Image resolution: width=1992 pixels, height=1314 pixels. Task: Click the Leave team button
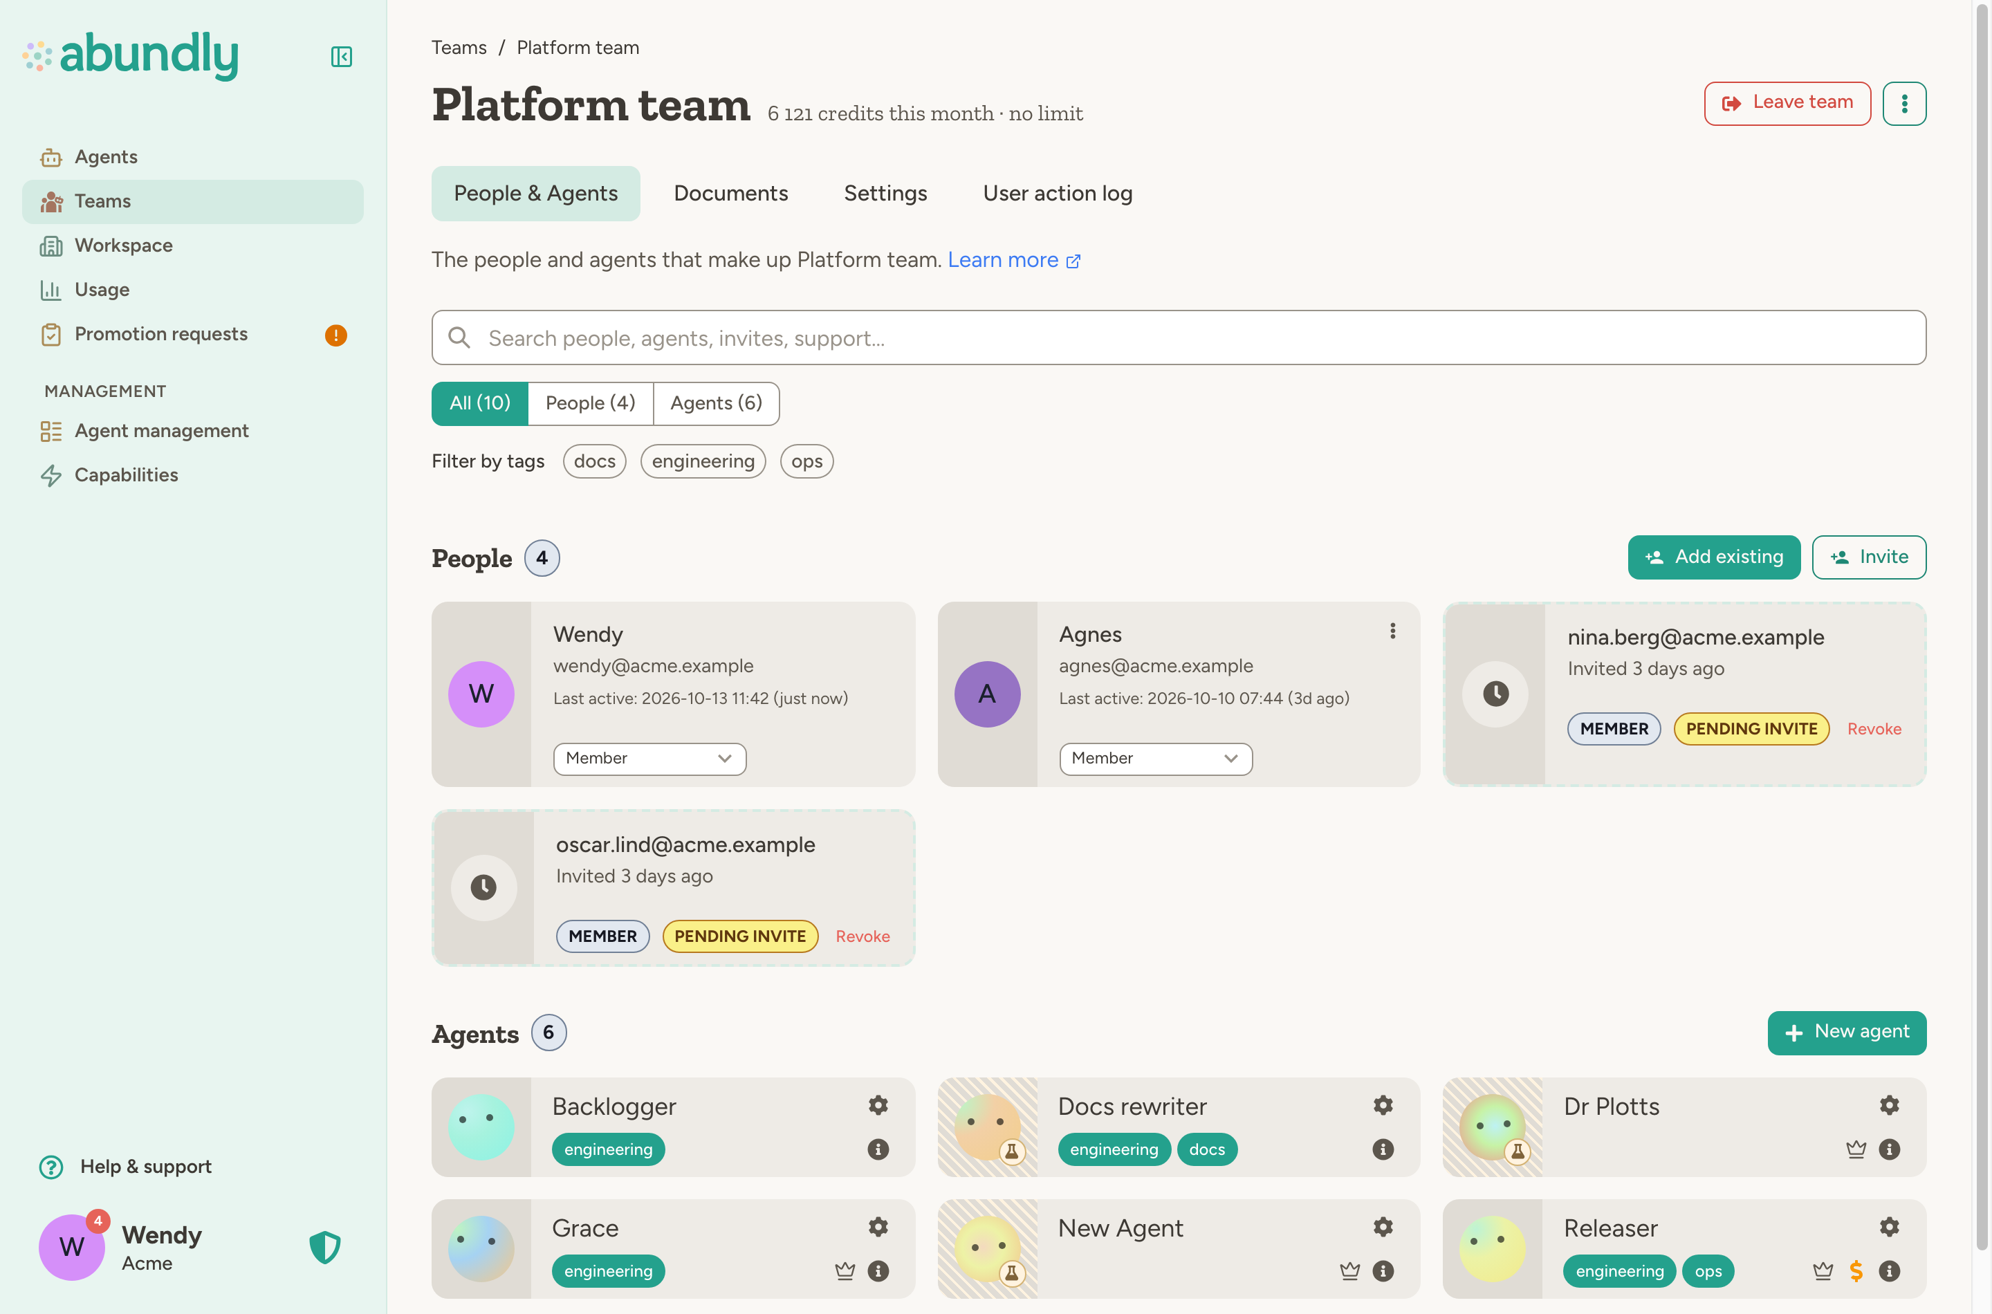(1787, 103)
